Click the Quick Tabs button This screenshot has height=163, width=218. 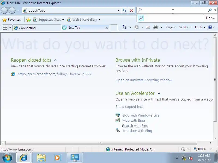tap(5, 28)
